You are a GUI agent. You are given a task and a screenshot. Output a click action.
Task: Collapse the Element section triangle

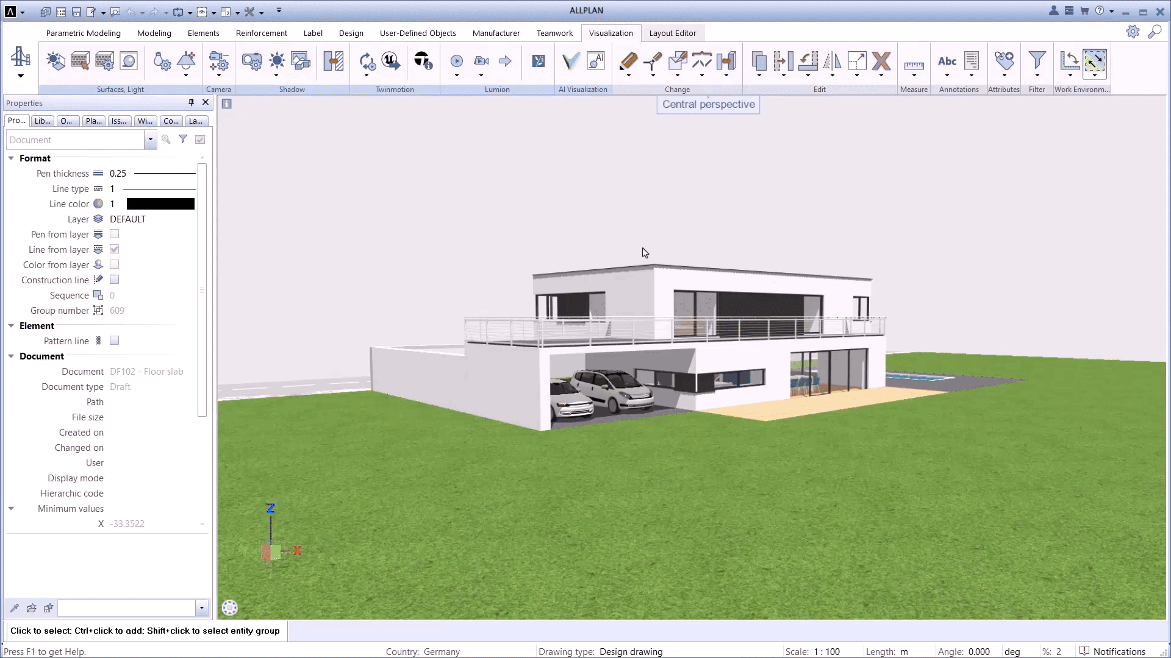pos(11,325)
